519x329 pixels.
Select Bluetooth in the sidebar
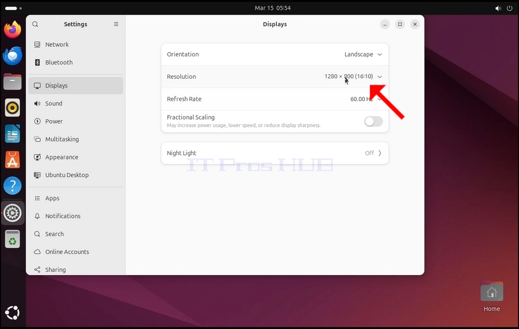(x=75, y=62)
